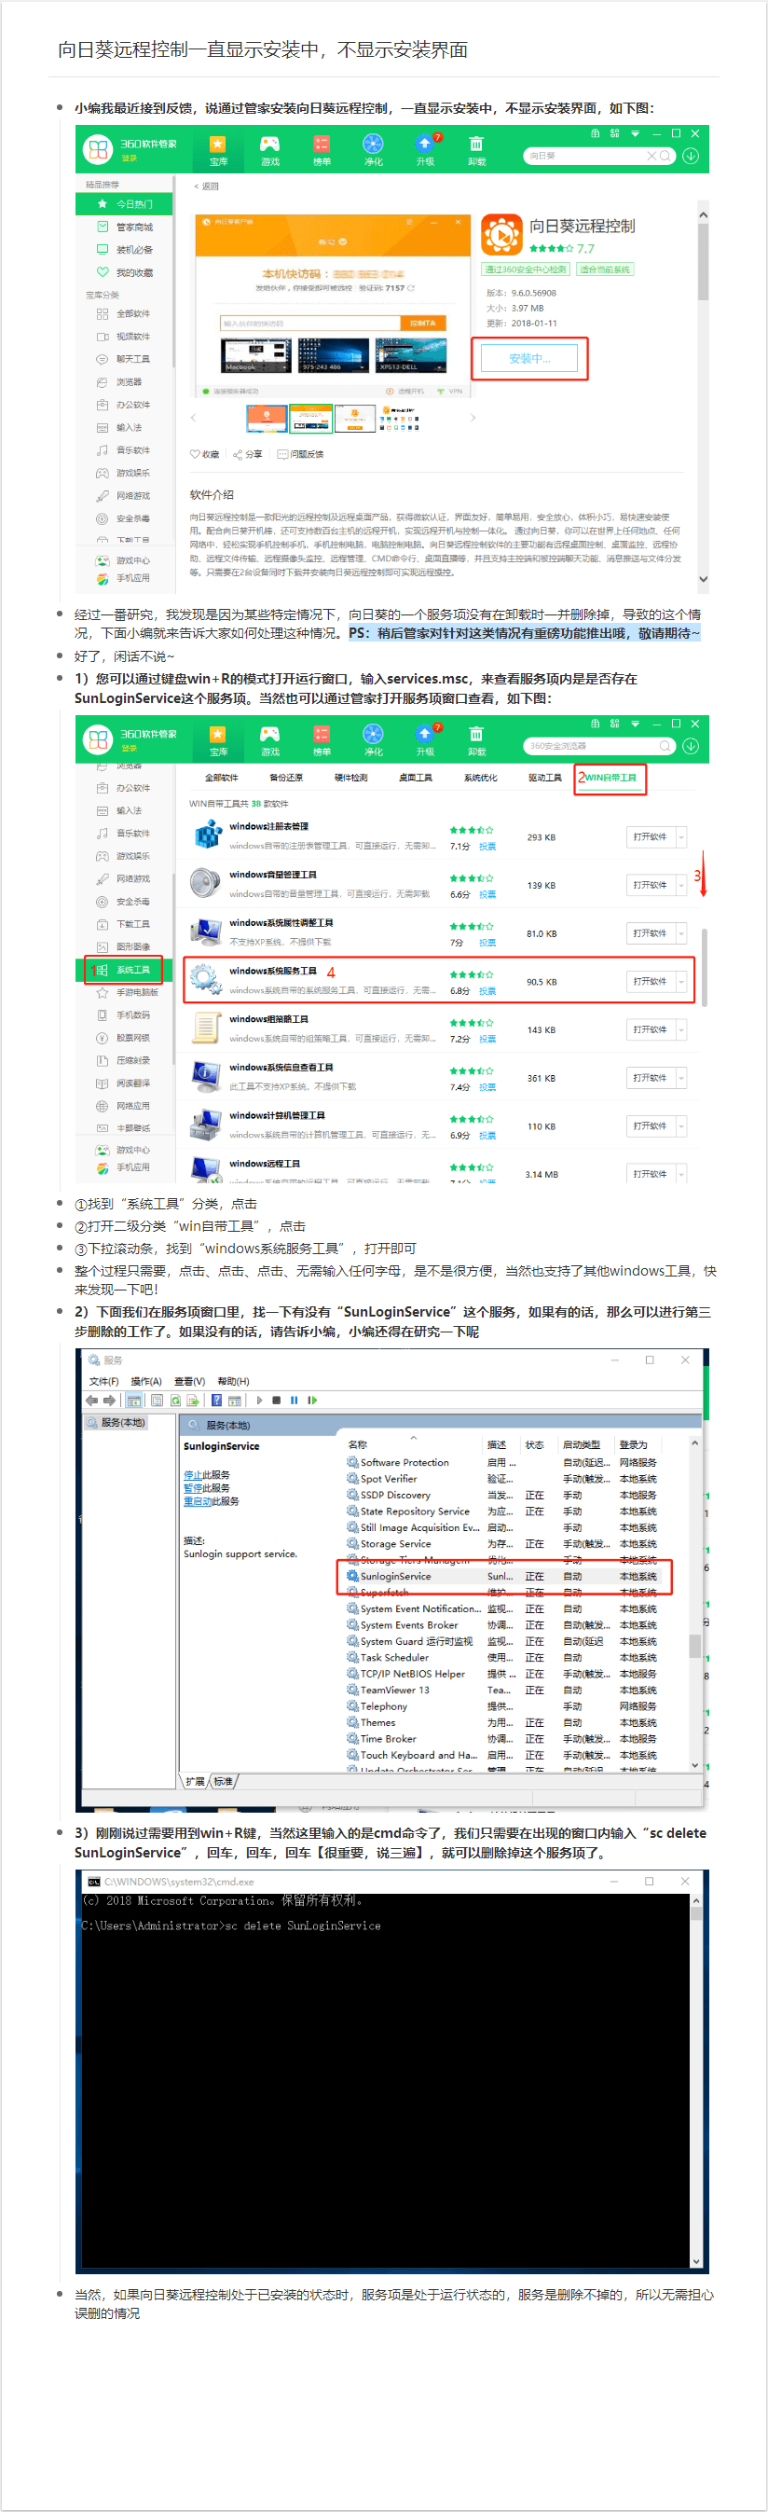
Task: Switch to 驱动工具 tab
Action: (x=545, y=778)
